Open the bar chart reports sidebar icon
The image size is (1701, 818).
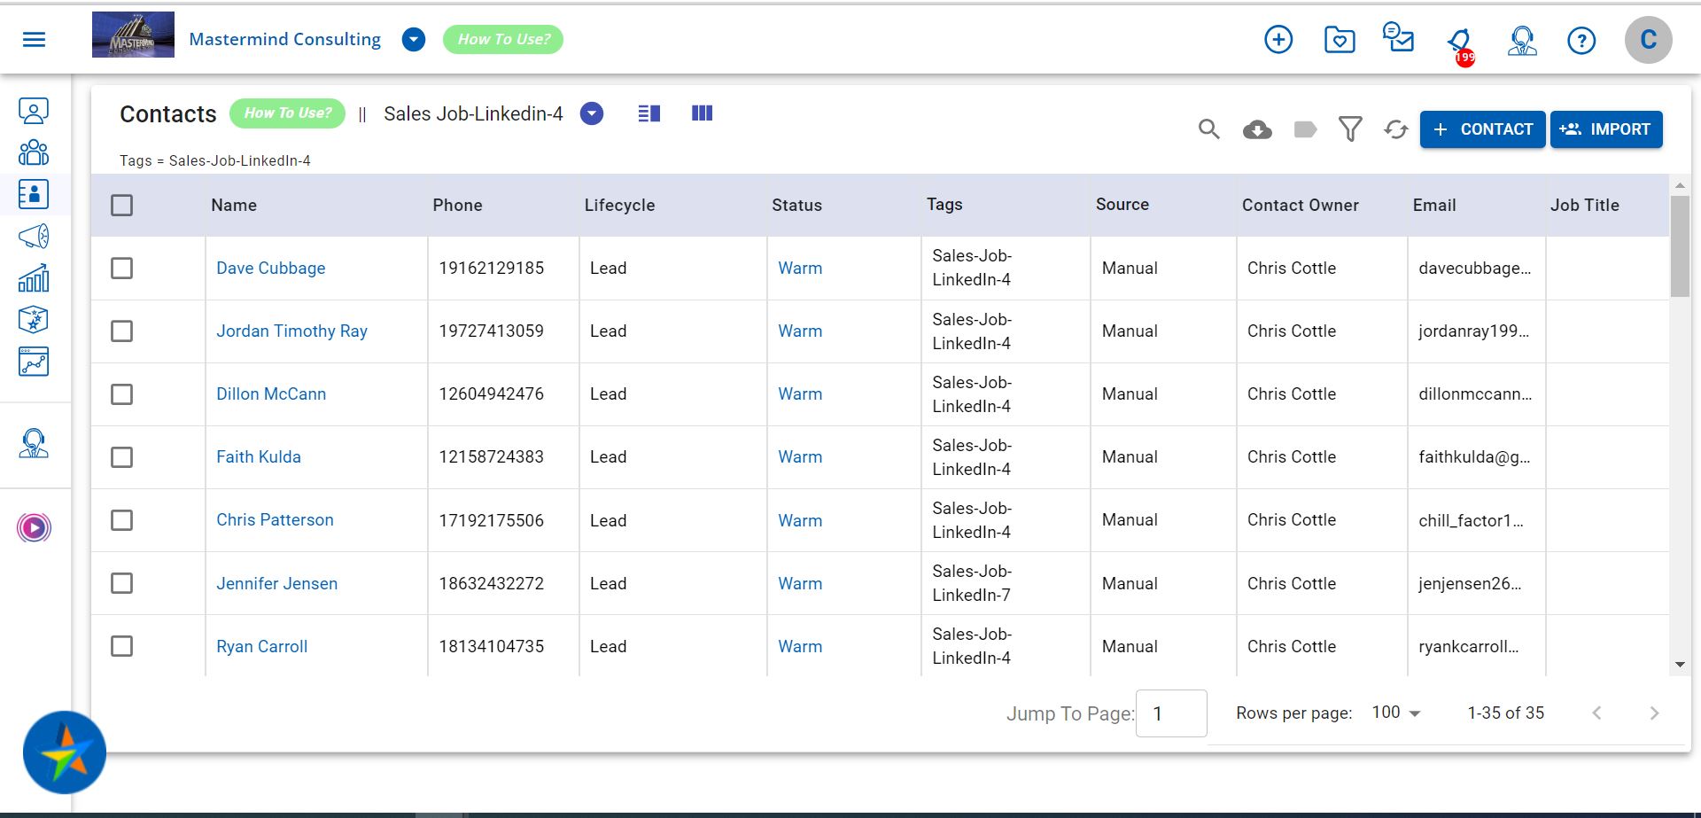(34, 278)
